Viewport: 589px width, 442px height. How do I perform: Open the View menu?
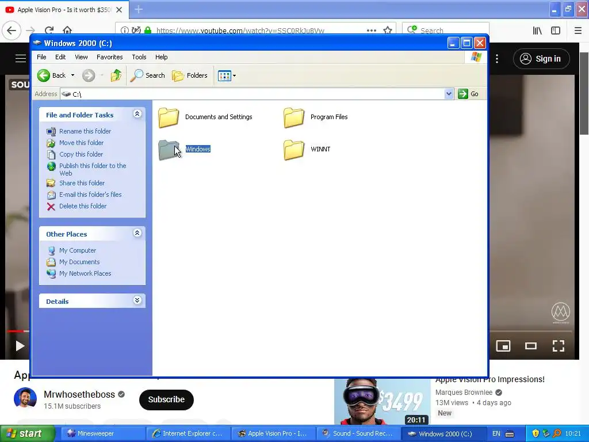[x=81, y=57]
